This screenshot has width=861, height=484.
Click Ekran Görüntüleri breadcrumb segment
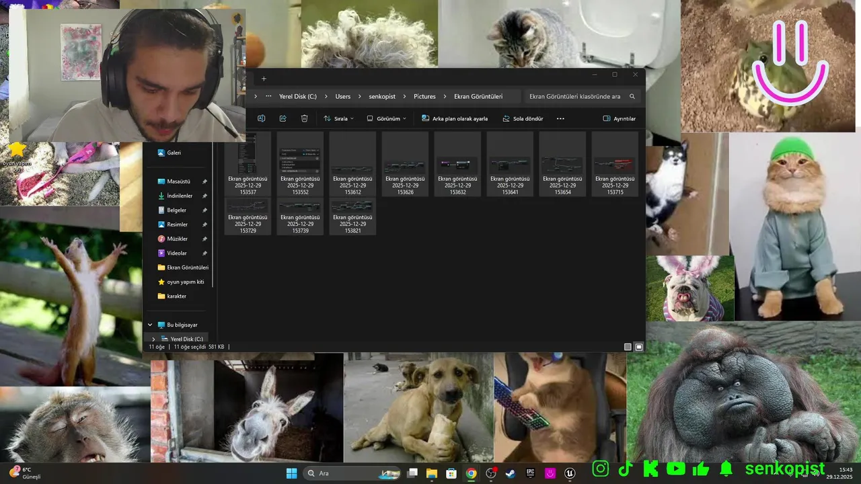click(478, 96)
